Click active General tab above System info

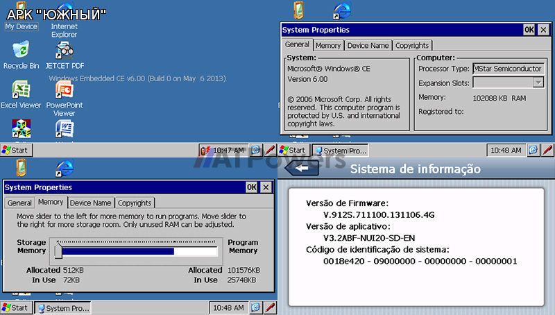297,44
